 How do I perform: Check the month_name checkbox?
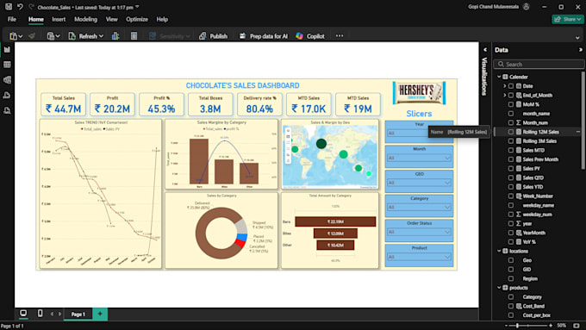tap(511, 114)
